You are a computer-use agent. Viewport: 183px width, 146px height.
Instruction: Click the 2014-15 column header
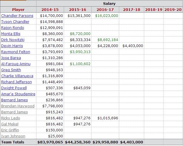50,9
